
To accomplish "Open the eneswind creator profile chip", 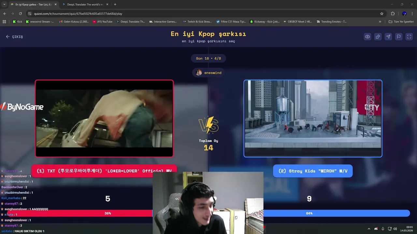I will tap(208, 73).
